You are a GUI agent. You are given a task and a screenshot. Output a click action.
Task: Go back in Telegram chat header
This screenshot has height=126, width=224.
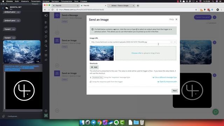3,8
